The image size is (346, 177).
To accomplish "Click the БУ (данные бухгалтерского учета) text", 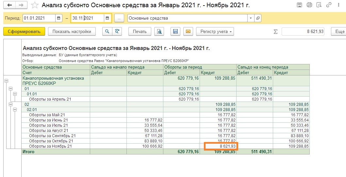I will [x=88, y=55].
